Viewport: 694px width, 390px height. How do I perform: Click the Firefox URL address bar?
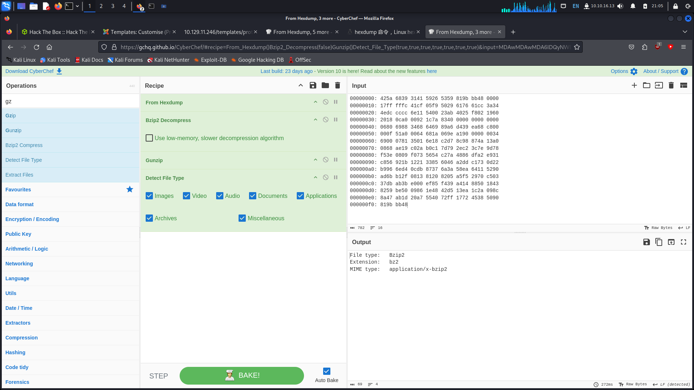[345, 47]
